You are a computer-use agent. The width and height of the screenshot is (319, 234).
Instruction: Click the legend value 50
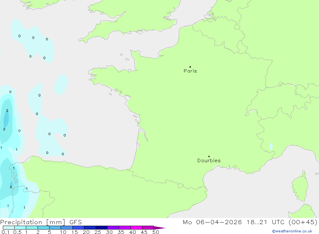click(x=156, y=232)
